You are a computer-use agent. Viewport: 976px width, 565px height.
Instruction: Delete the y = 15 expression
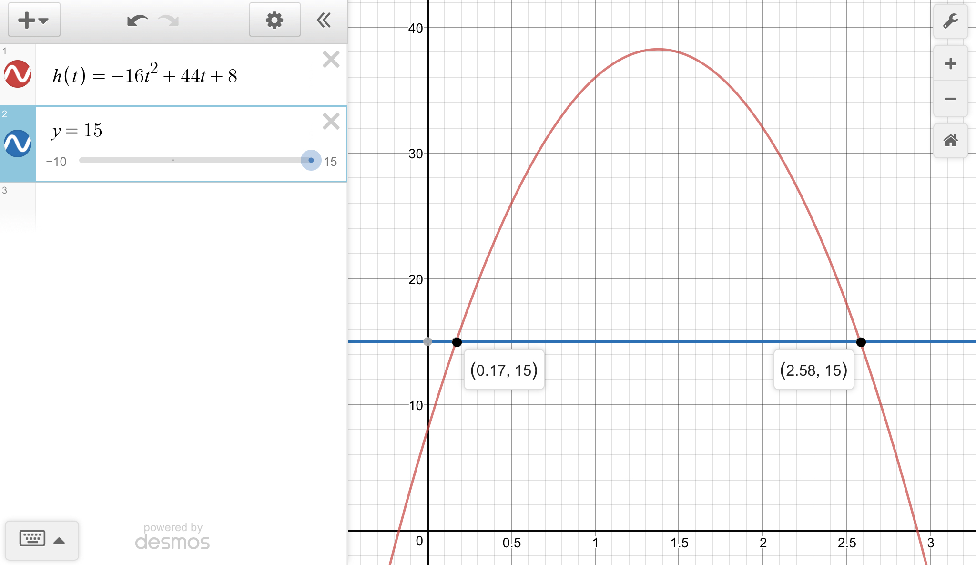pos(331,122)
